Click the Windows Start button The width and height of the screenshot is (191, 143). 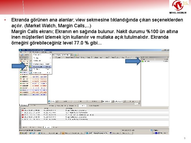tap(23, 133)
